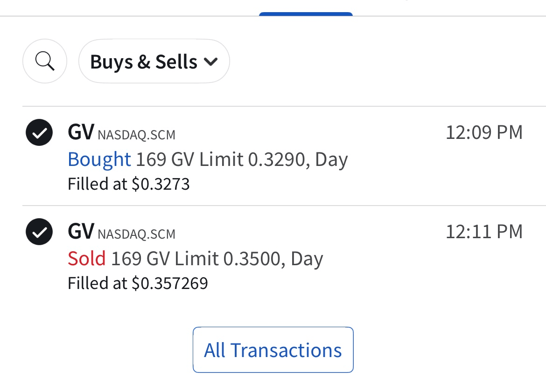Screen dimensions: 546x392
Task: Open All Transactions
Action: tap(273, 350)
